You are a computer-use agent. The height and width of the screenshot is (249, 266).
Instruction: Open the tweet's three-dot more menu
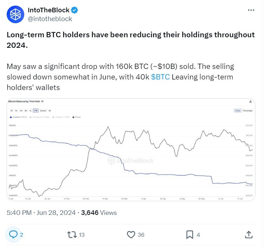251,10
